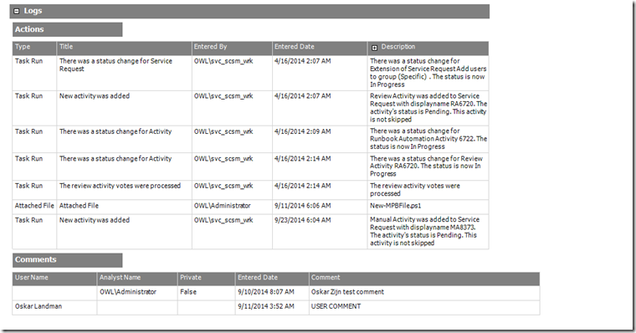Click the Entered Date column header in Actions
Image resolution: width=636 pixels, height=333 pixels.
pyautogui.click(x=320, y=48)
